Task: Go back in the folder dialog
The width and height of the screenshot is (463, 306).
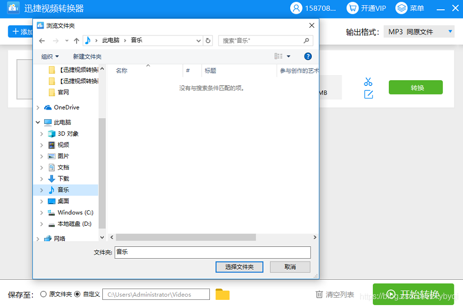Action: pos(42,41)
